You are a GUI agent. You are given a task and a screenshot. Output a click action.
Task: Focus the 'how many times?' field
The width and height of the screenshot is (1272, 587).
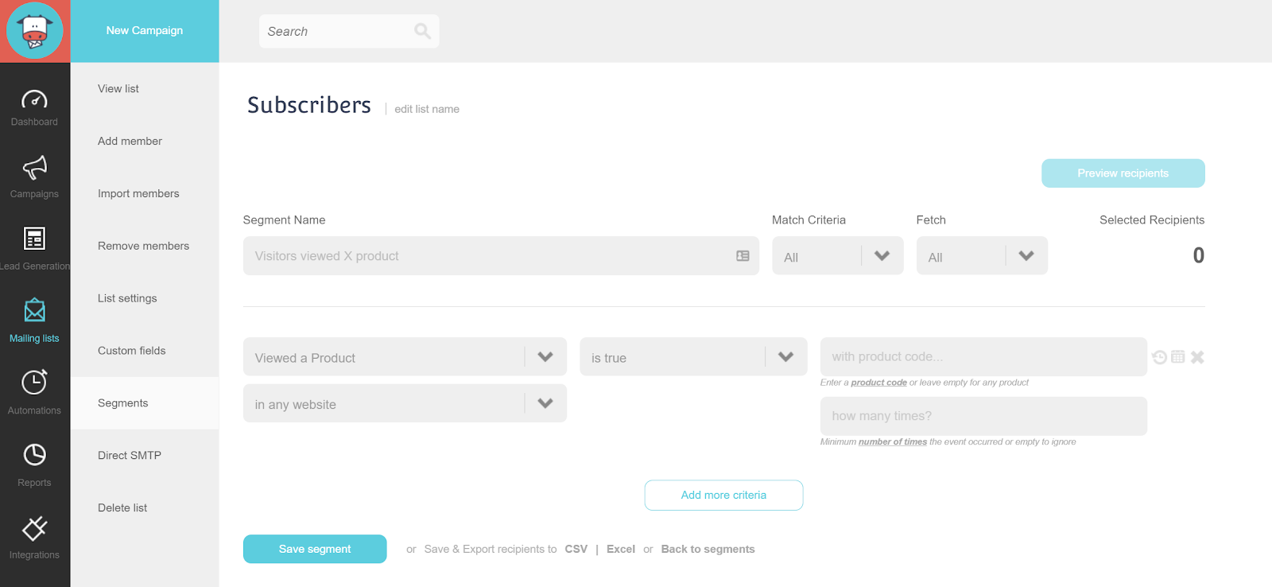(x=983, y=416)
